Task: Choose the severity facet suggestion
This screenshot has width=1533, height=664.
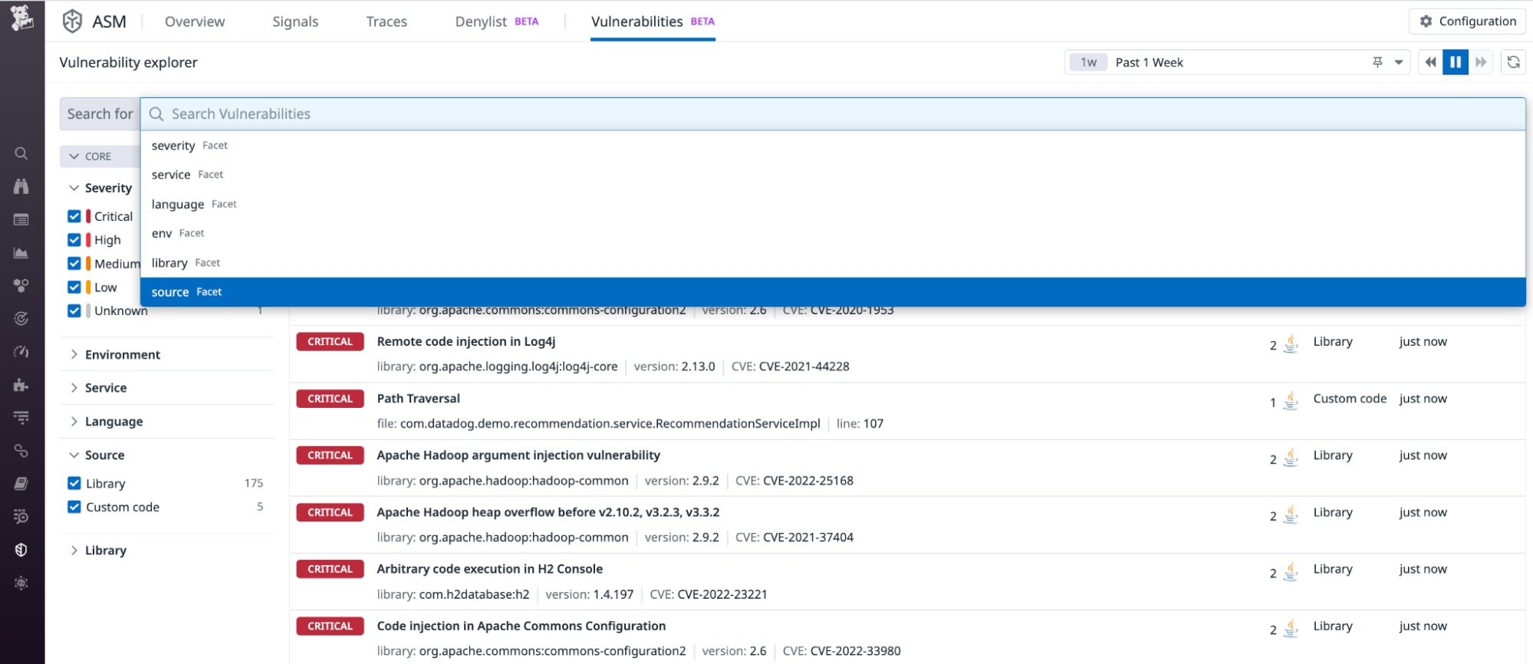Action: pyautogui.click(x=833, y=146)
